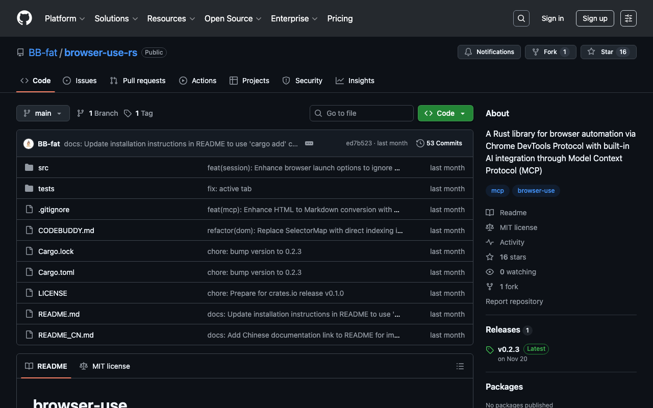Image resolution: width=653 pixels, height=408 pixels.
Task: Open the search magnifier icon
Action: [x=521, y=18]
